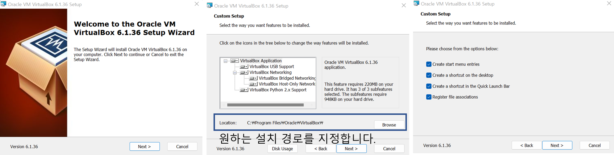Click Cancel in the Welcome Setup Wizard window
The height and width of the screenshot is (155, 614).
(182, 146)
